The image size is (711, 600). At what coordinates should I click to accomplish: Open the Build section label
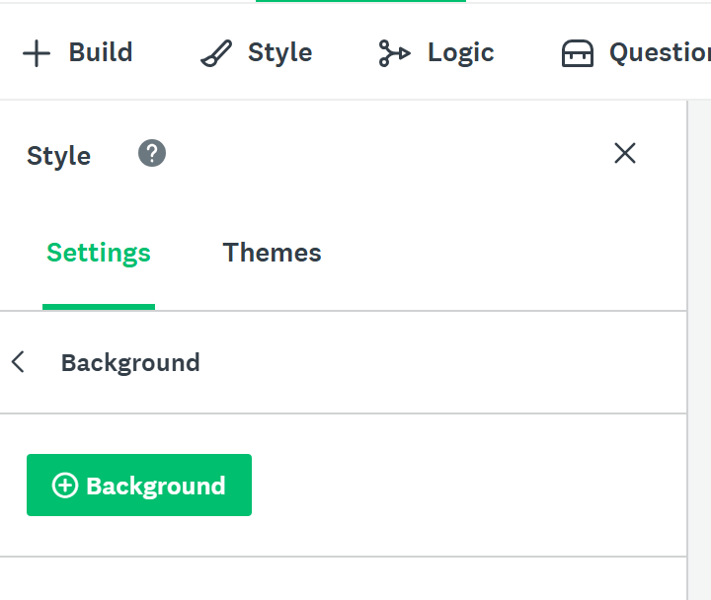pyautogui.click(x=100, y=52)
